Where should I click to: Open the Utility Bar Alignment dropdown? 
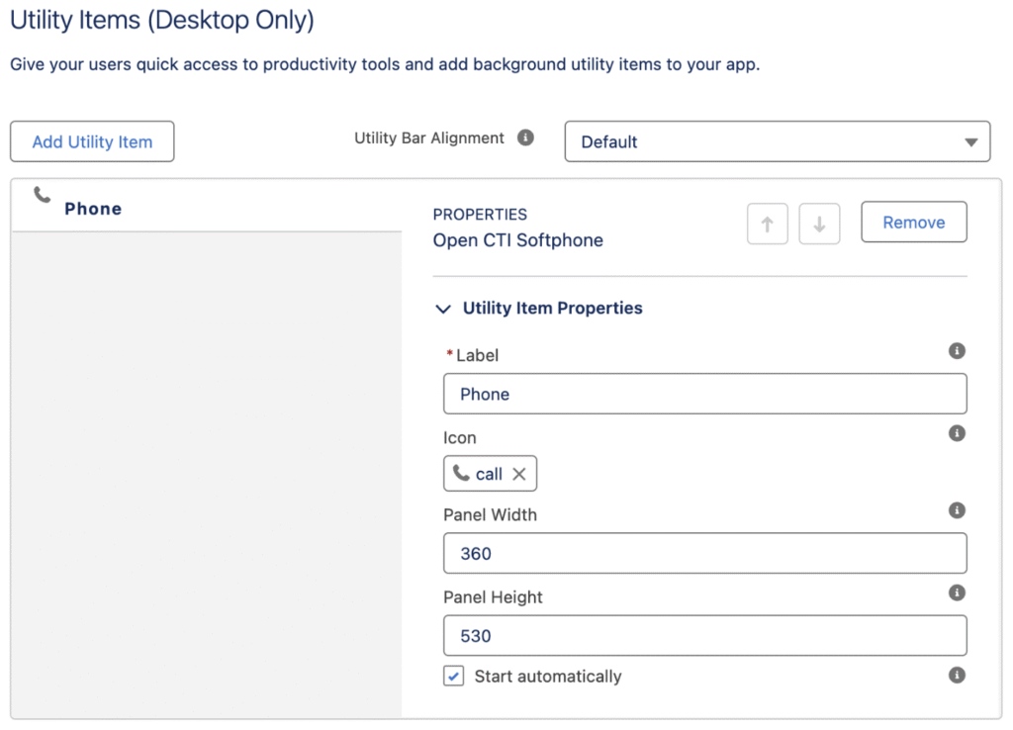point(777,141)
